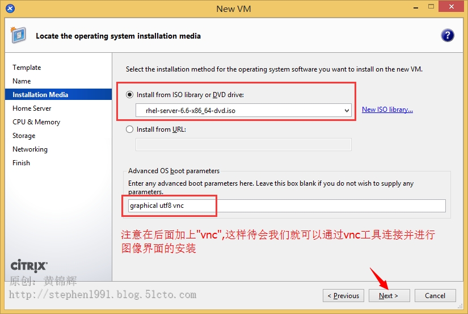
Task: Click the Next button
Action: pos(389,295)
